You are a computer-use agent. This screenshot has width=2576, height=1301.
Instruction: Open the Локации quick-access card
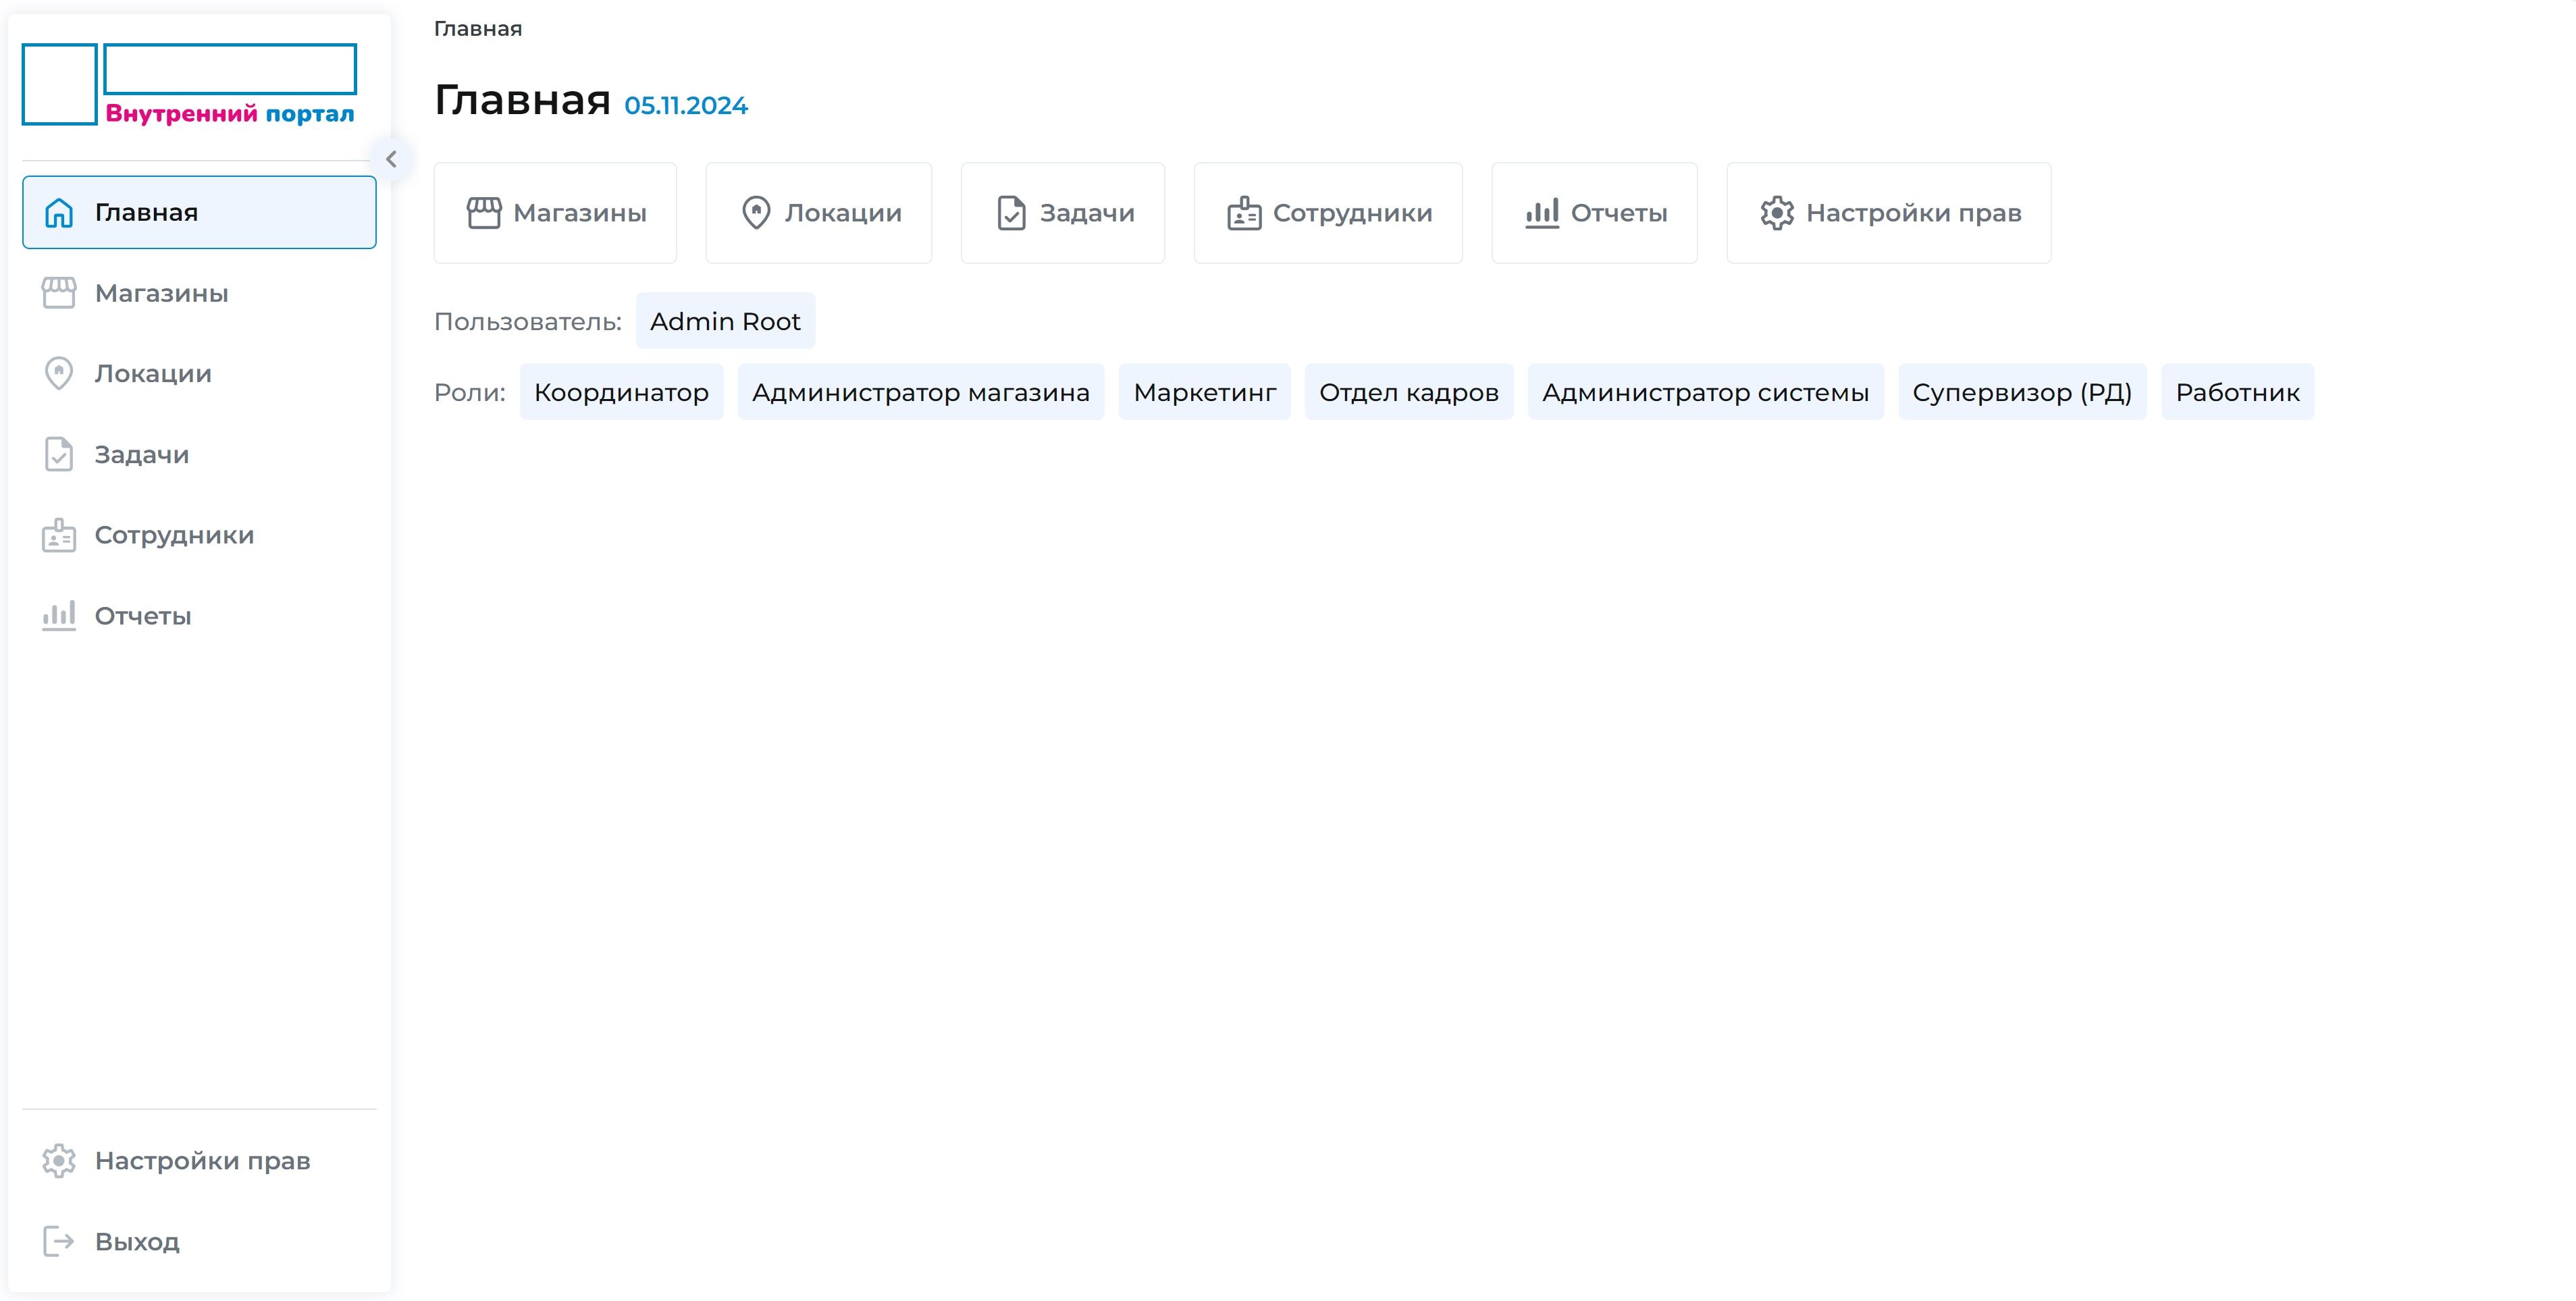[819, 213]
